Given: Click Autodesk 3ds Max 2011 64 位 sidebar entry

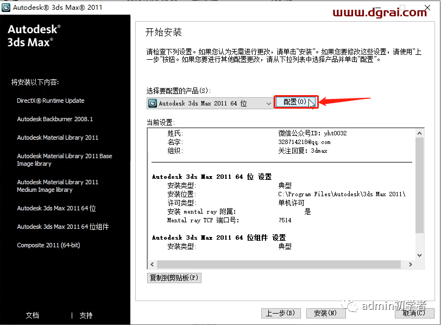Looking at the screenshot, I should [56, 208].
